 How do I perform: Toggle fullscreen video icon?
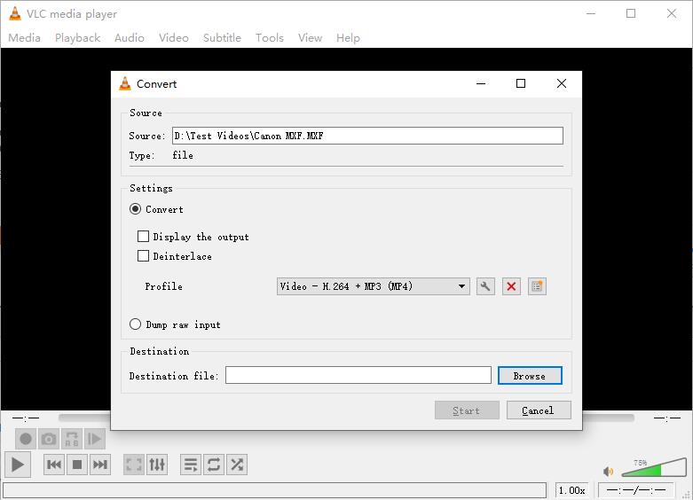[133, 465]
